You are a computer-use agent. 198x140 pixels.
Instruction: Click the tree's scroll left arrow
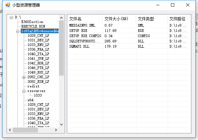(x=10, y=130)
